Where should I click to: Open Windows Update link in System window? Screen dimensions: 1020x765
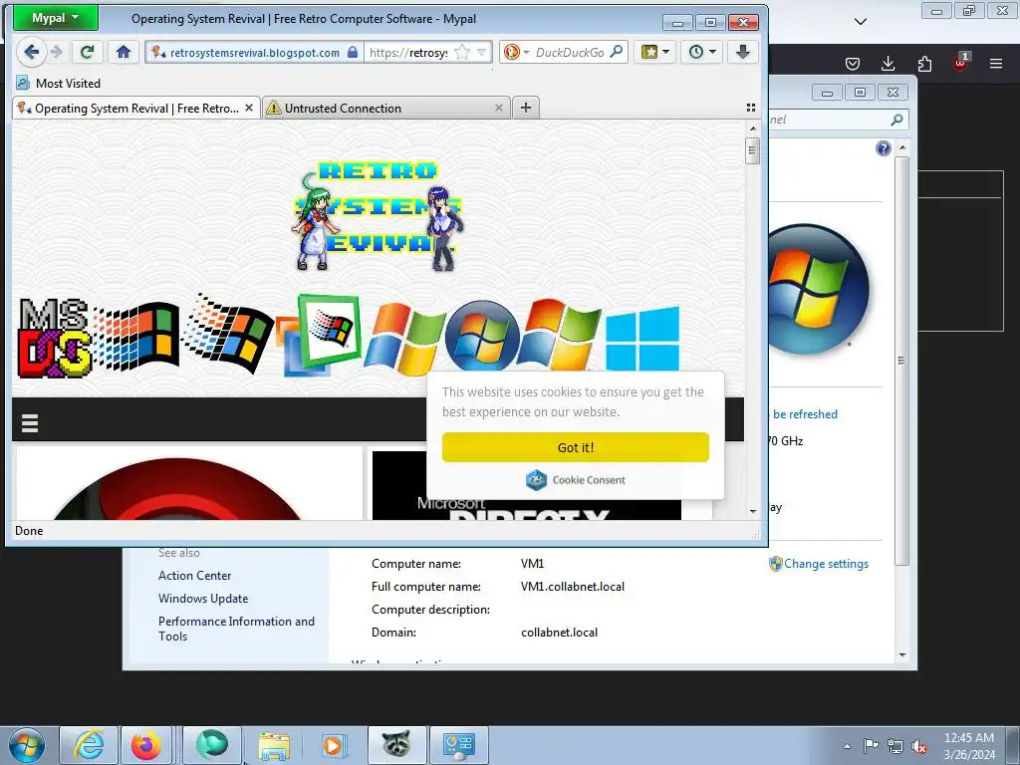click(203, 599)
